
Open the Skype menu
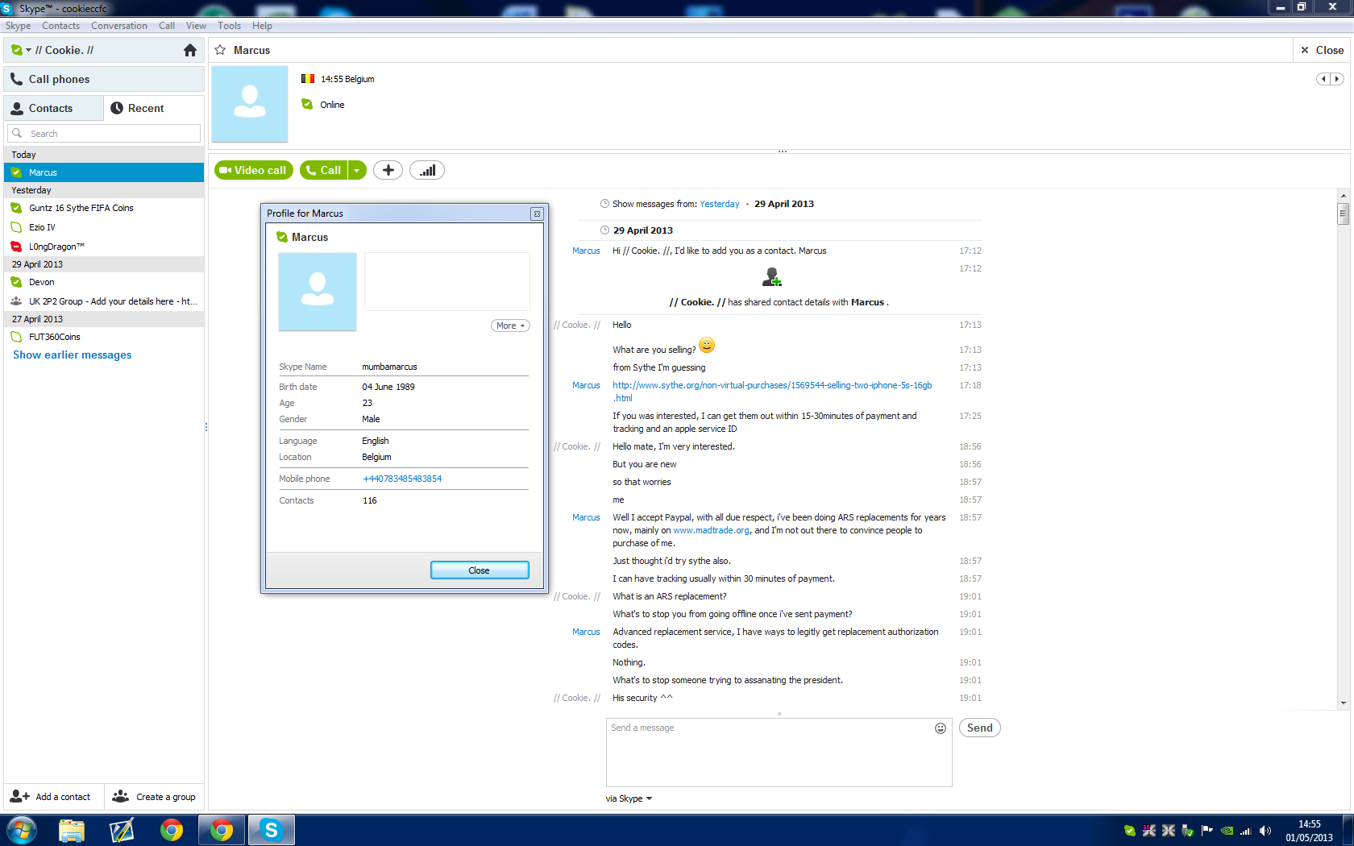pos(19,26)
